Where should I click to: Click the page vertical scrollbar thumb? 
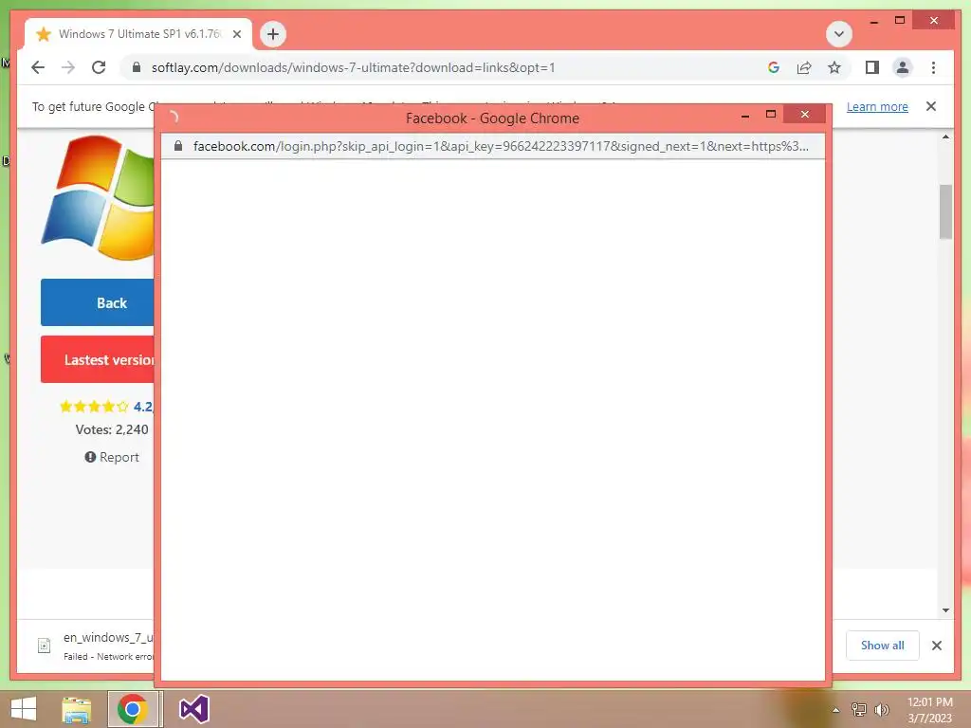(x=945, y=211)
